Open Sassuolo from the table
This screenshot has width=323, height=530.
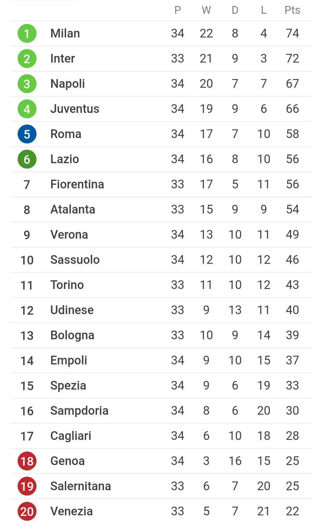(x=75, y=260)
